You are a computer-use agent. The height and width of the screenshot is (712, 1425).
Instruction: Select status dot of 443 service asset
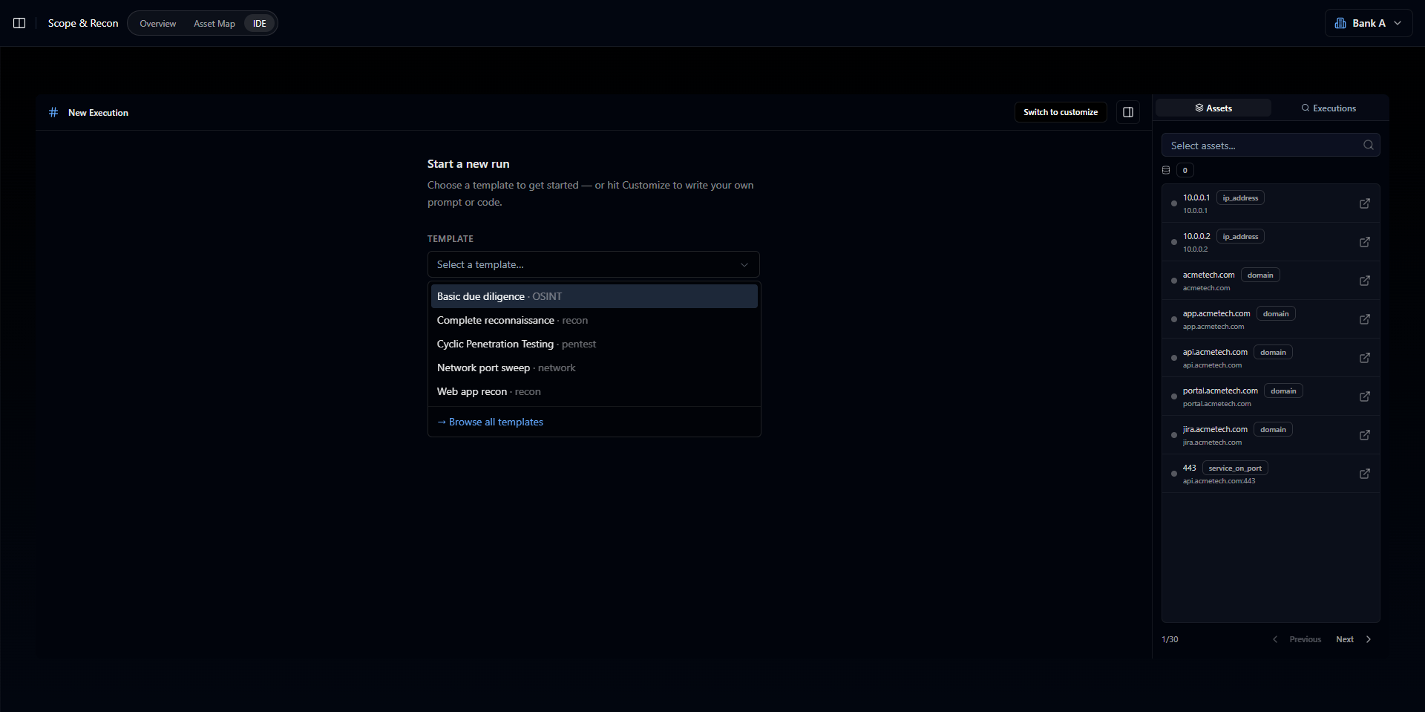(x=1173, y=474)
